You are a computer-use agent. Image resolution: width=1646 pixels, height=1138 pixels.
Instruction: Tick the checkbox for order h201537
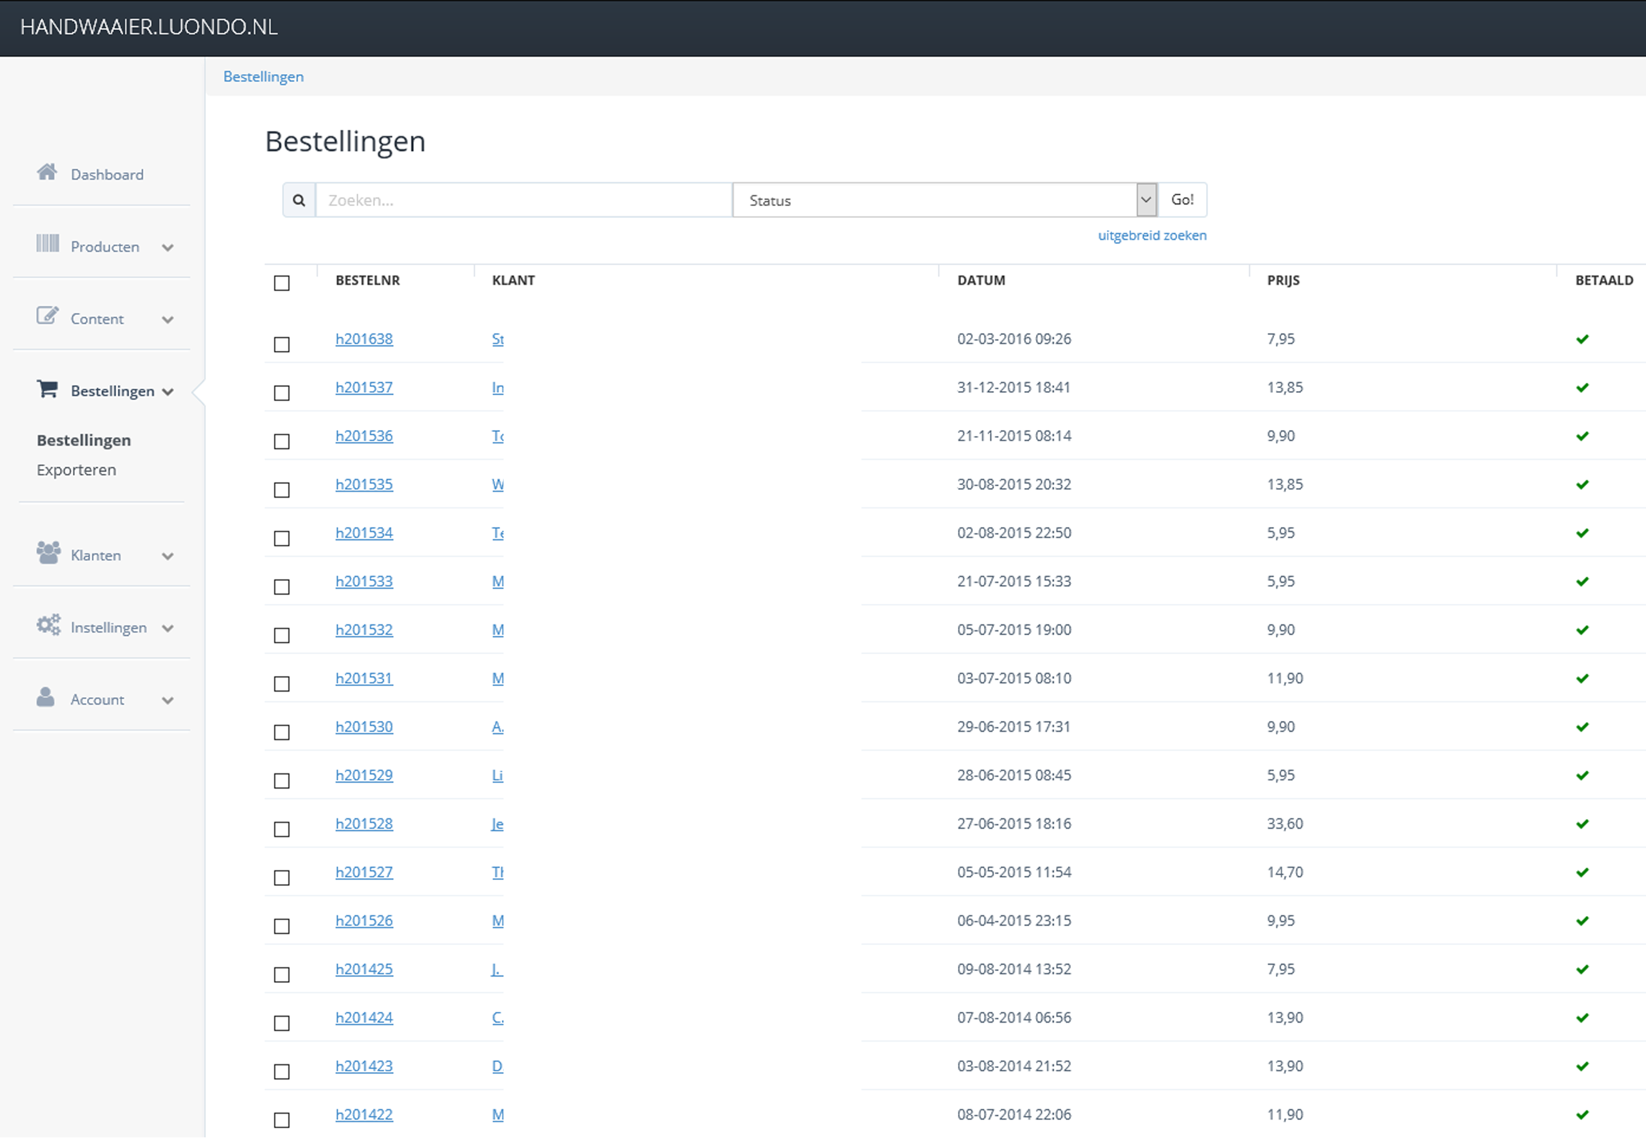point(282,393)
